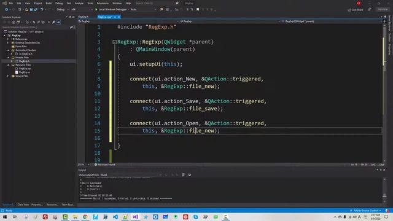Open the Show output from Build dropdown
The width and height of the screenshot is (393, 221).
coord(131,175)
